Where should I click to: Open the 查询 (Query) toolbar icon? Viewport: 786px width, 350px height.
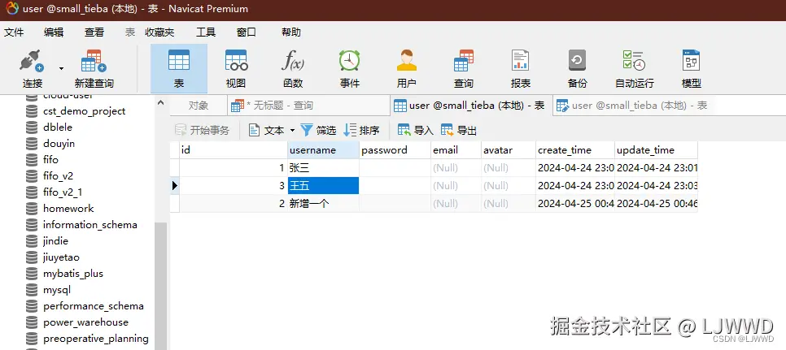coord(464,68)
